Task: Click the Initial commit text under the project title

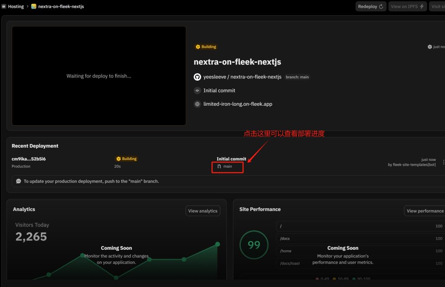Action: coord(219,91)
